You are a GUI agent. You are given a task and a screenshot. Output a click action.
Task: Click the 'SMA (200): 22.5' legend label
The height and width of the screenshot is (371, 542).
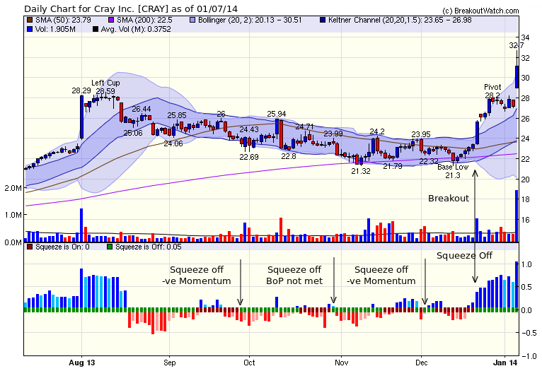click(x=145, y=20)
